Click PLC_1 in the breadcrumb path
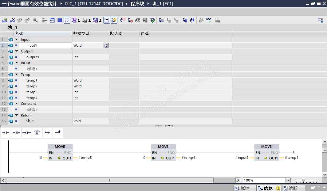Screen dimensions: 327x191 coord(94,4)
